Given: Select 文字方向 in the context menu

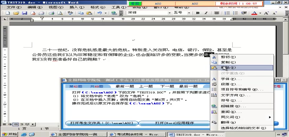Looking at the screenshot, I should pyautogui.click(x=242, y=95).
